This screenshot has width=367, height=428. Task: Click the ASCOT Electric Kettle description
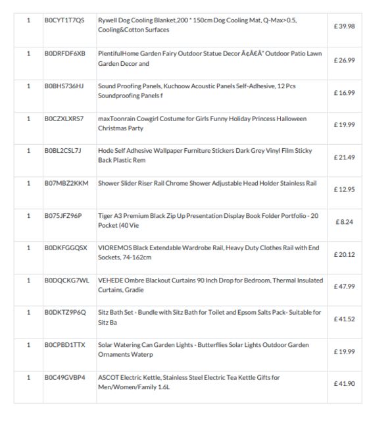(x=189, y=382)
